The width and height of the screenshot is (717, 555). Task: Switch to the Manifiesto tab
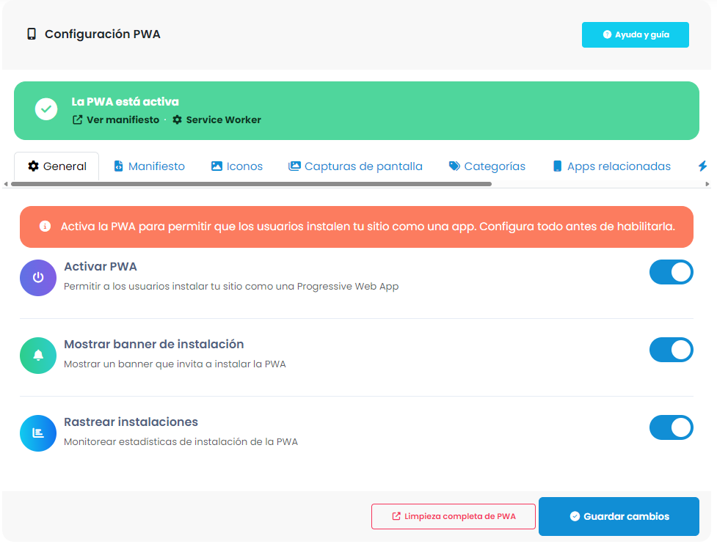coord(149,166)
